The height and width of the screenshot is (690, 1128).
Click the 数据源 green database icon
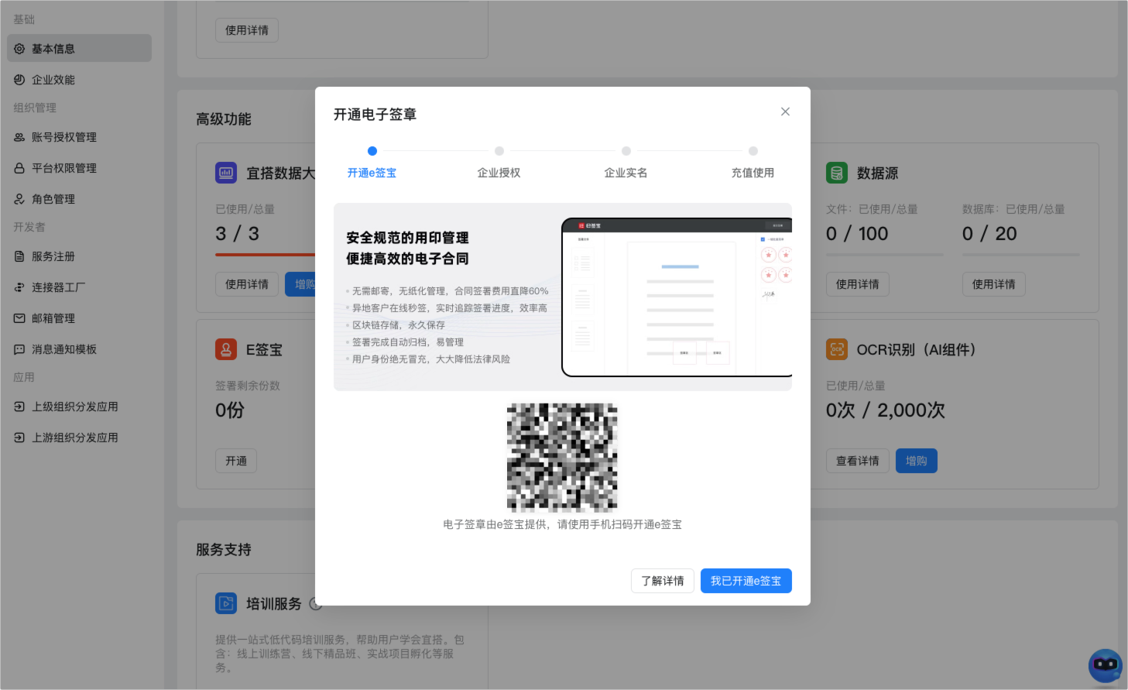(x=837, y=173)
